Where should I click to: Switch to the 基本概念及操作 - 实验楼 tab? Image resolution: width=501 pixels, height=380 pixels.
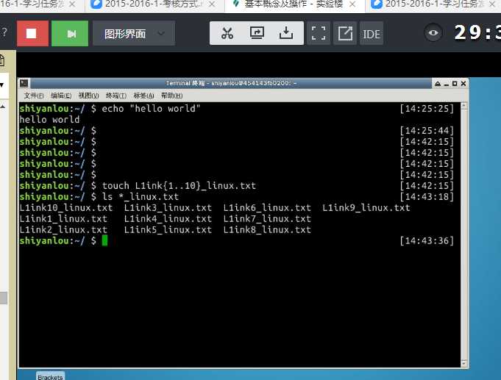click(x=294, y=4)
